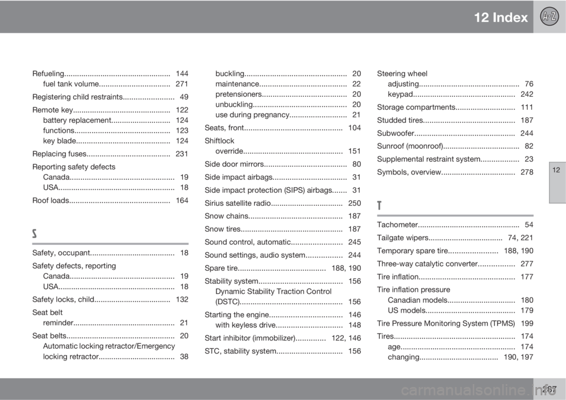Open 'Replacing fuses' entry
The width and height of the screenshot is (566, 400).
coord(110,154)
